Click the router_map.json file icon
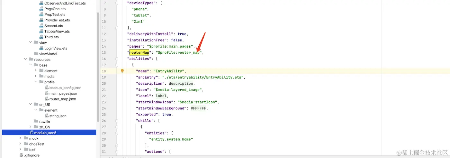 (x=47, y=99)
